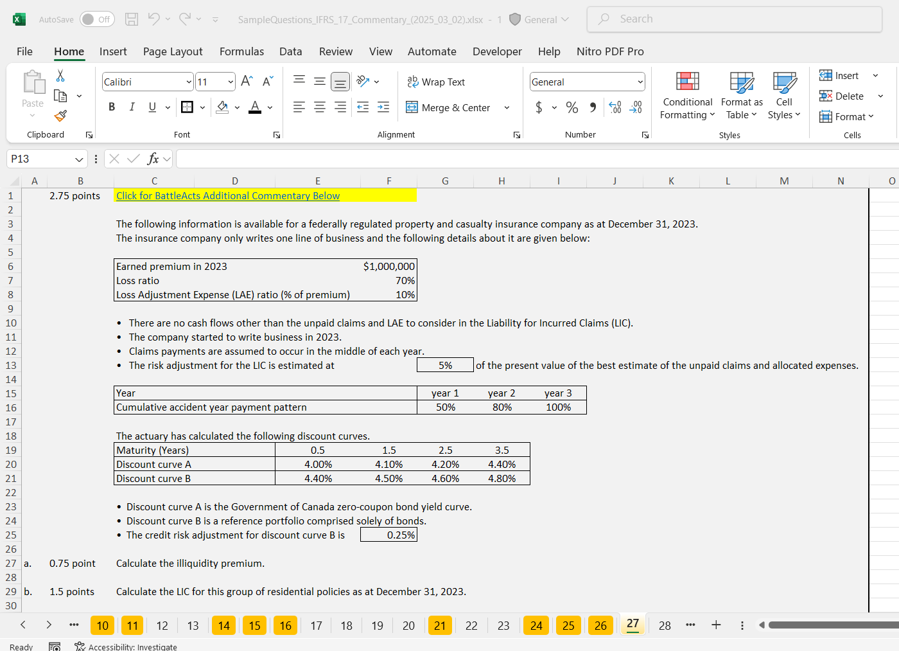This screenshot has height=651, width=899.
Task: Toggle Wrap Text for the cell
Action: 436,82
